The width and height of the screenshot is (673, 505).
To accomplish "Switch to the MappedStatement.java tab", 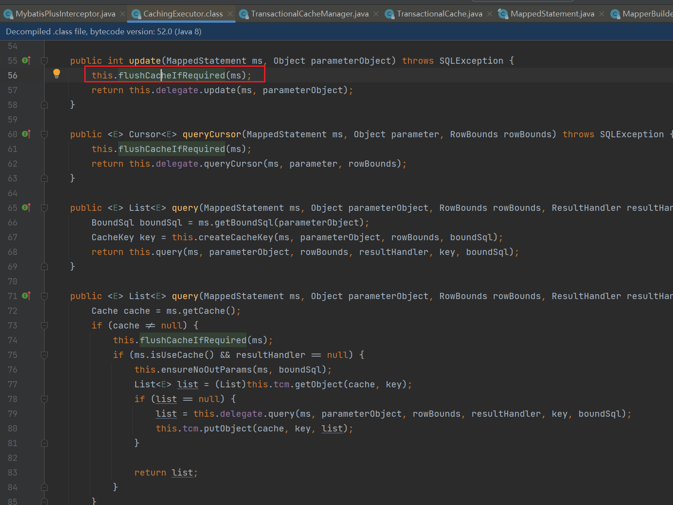I will click(x=552, y=14).
